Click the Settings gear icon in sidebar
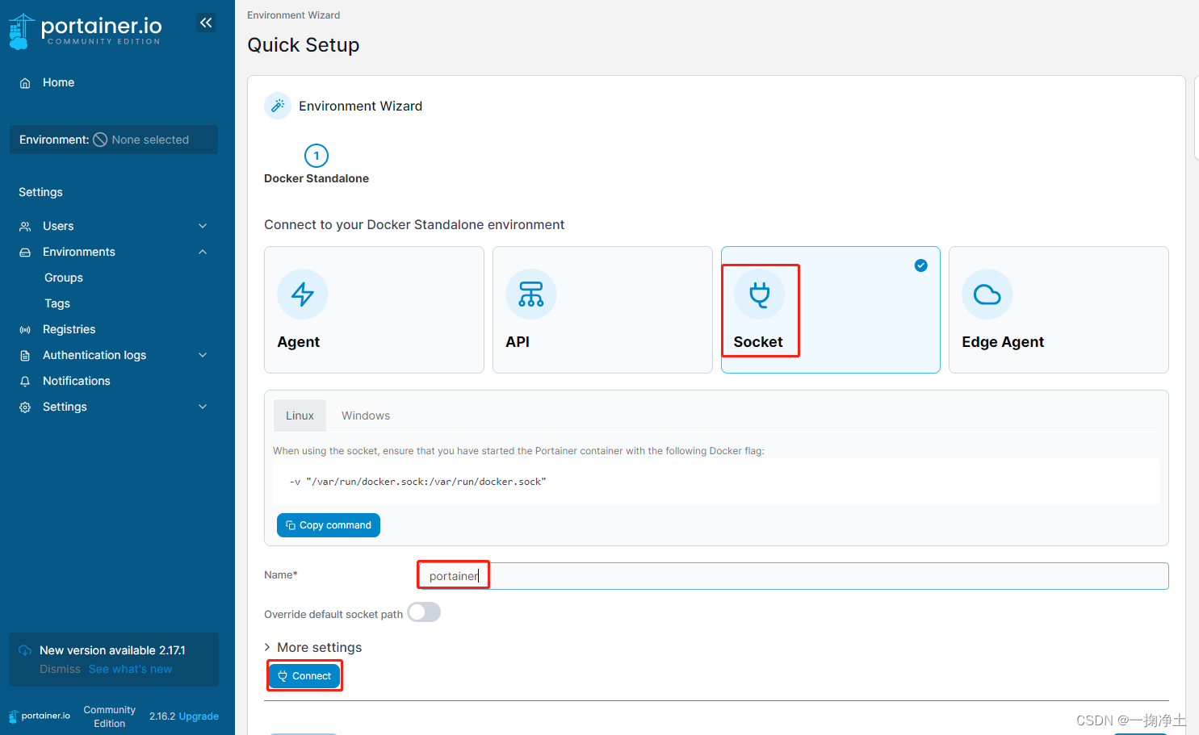This screenshot has width=1199, height=735. point(25,407)
